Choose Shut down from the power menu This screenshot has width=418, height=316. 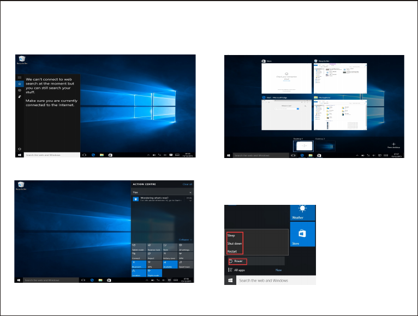pos(235,244)
